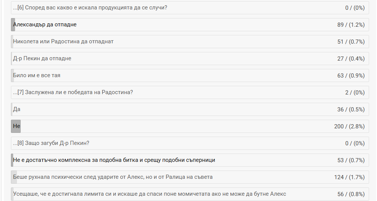Pick the "Д-р Пекин да отпадне" answer
The width and height of the screenshot is (377, 201).
[x=42, y=59]
